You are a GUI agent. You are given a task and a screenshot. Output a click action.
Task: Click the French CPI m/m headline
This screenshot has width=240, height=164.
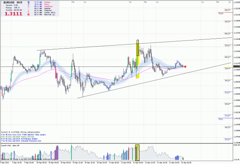(18, 137)
